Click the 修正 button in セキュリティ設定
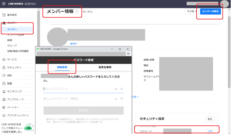This screenshot has width=231, height=134. 210,119
